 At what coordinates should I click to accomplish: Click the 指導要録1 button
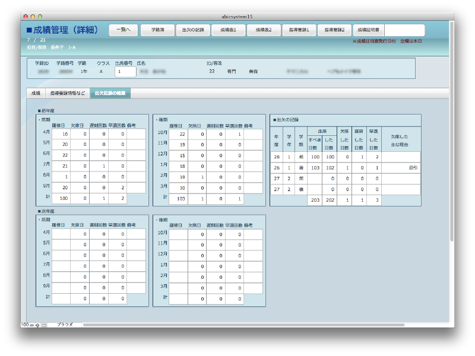[299, 29]
